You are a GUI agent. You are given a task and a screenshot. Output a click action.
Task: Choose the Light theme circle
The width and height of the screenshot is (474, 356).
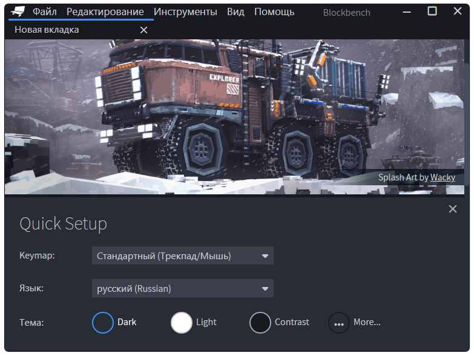(182, 323)
